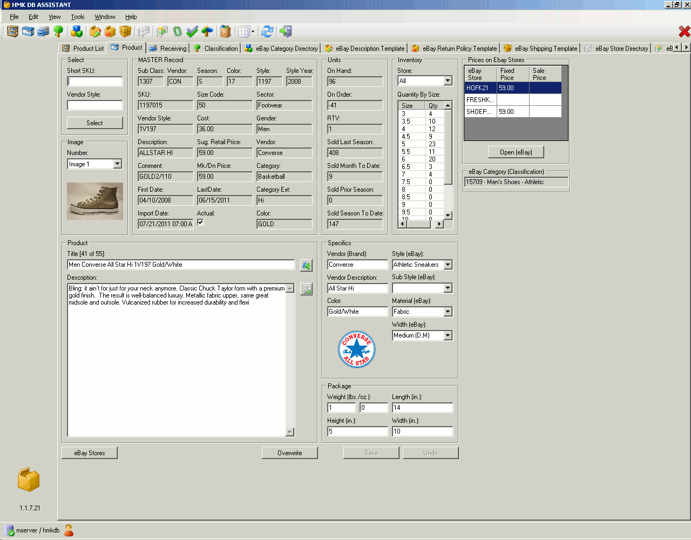
Task: Open the Image Number dropdown
Action: (118, 164)
